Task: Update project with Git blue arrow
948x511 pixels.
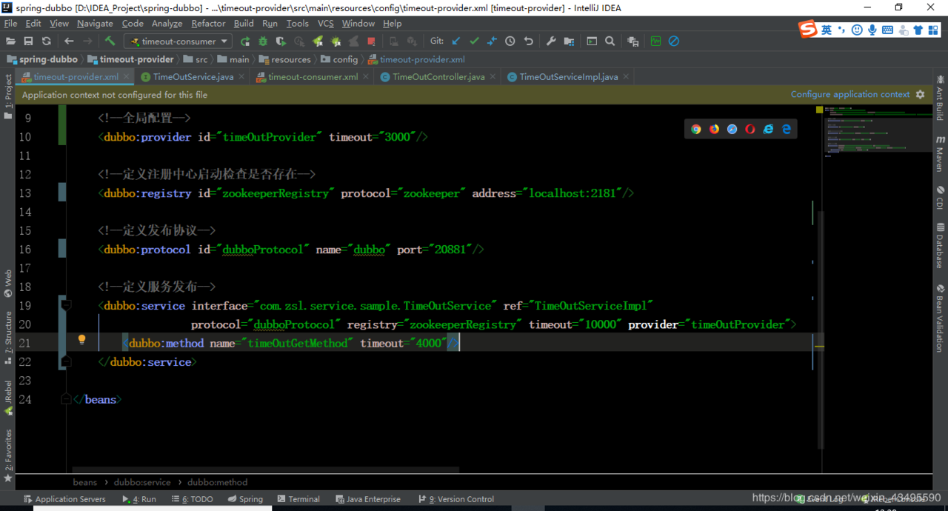Action: click(456, 41)
